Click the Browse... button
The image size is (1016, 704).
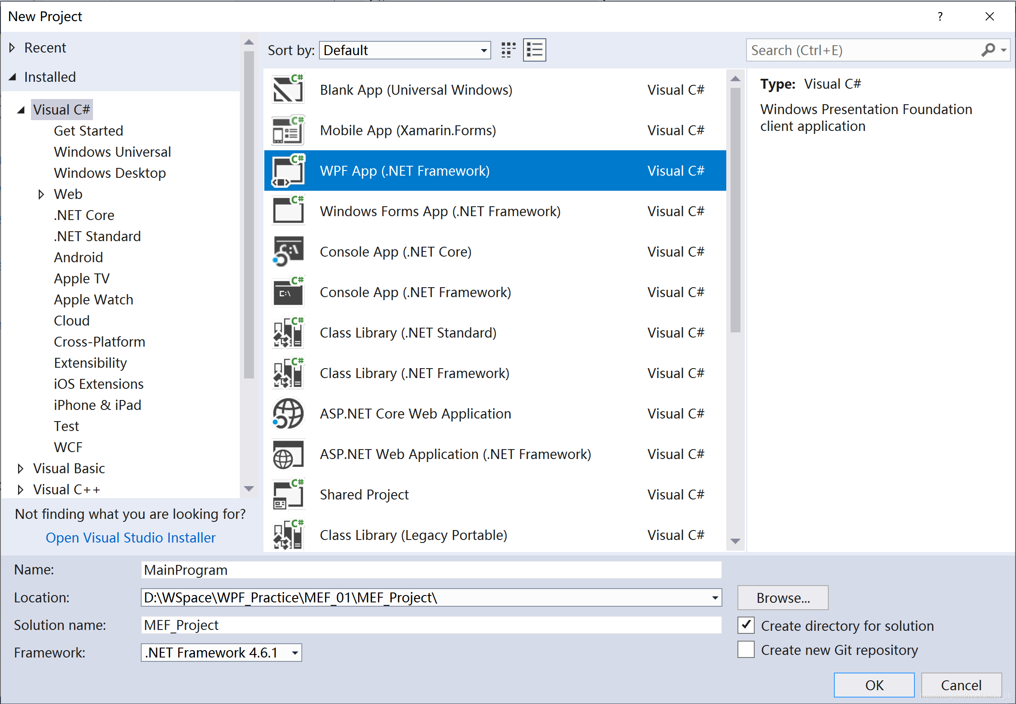[783, 598]
